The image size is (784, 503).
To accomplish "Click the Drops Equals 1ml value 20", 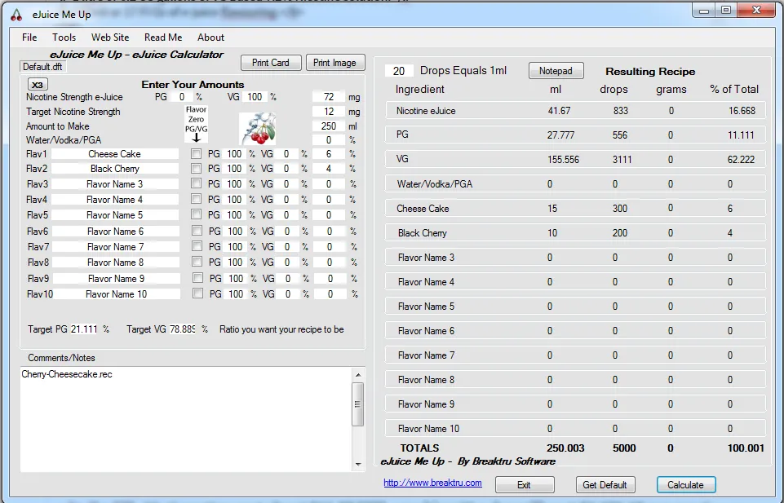I will 398,71.
